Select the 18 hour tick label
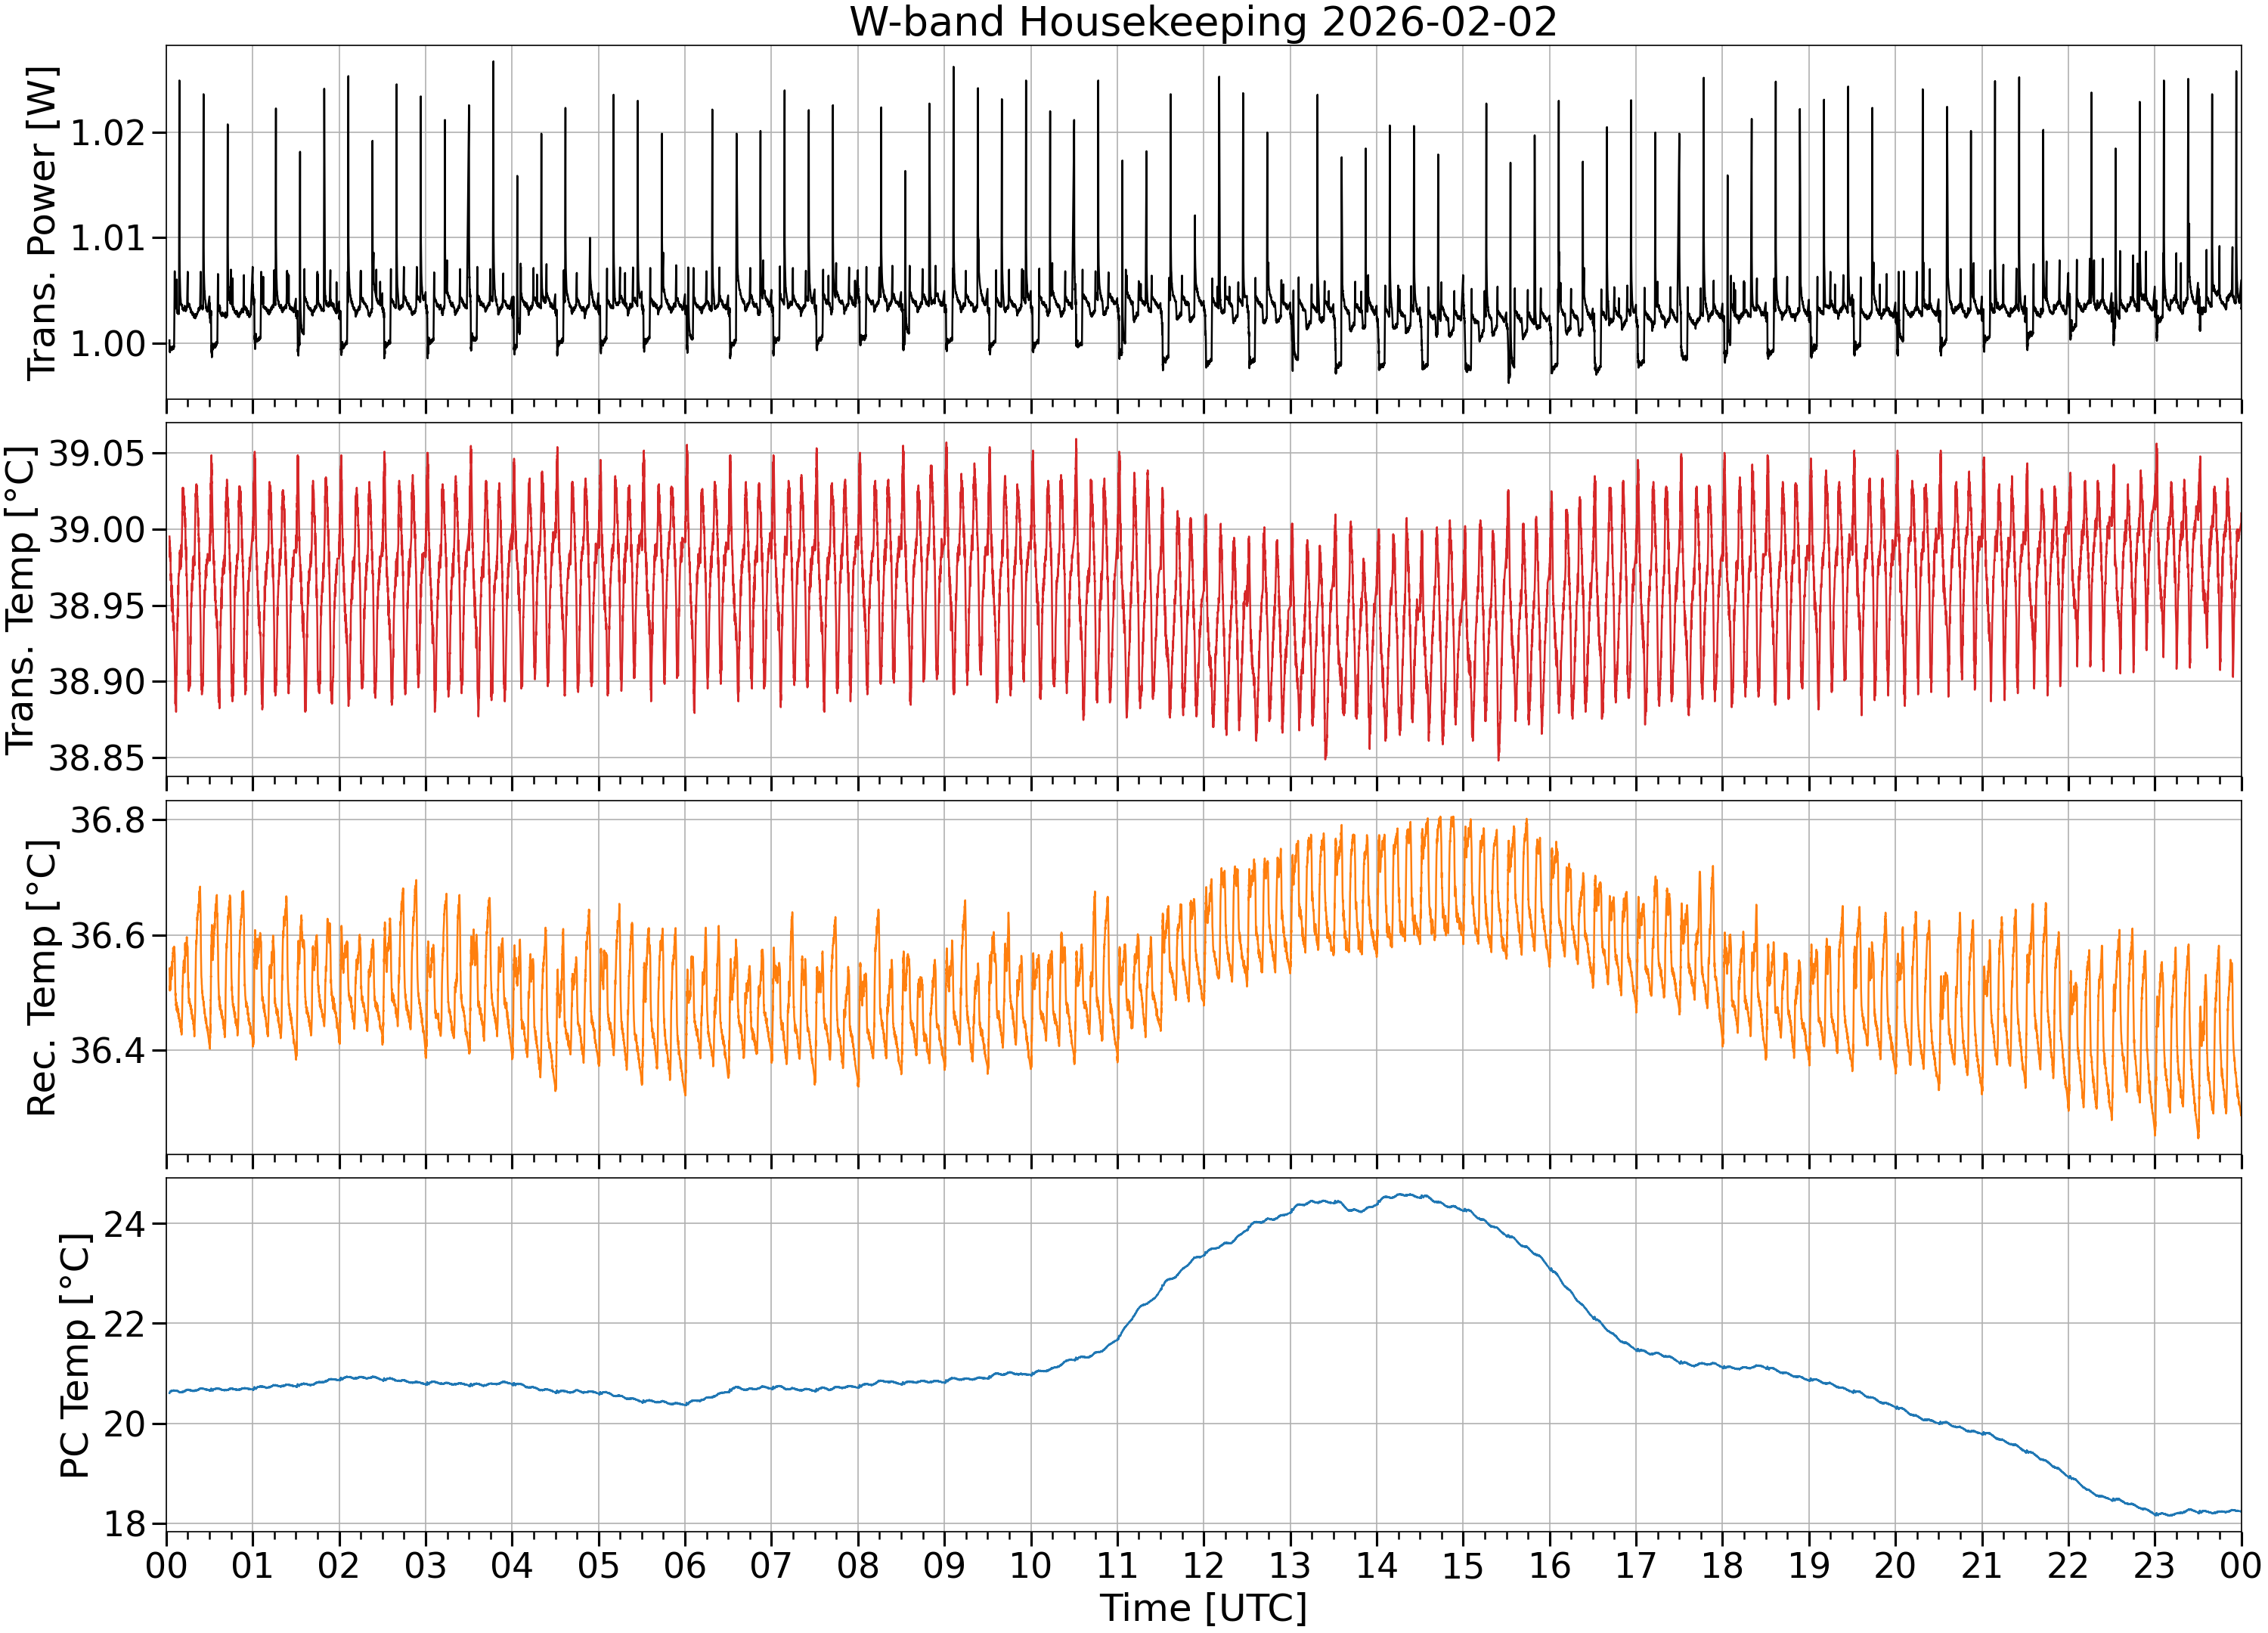Screen dimensions: 2268x1633 pos(1722,1565)
